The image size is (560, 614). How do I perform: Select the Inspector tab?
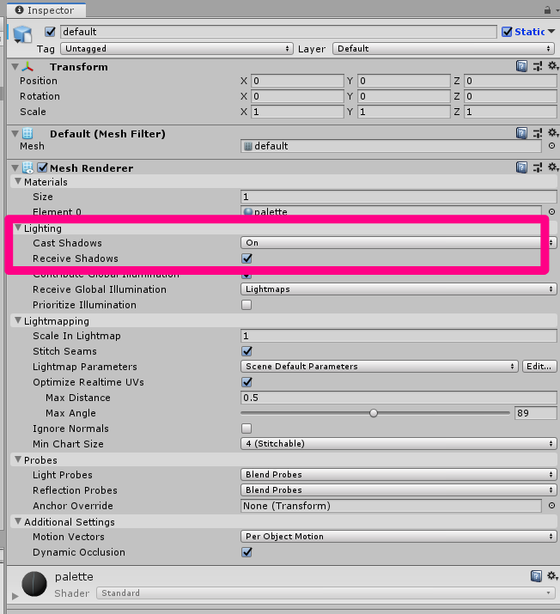pyautogui.click(x=46, y=10)
